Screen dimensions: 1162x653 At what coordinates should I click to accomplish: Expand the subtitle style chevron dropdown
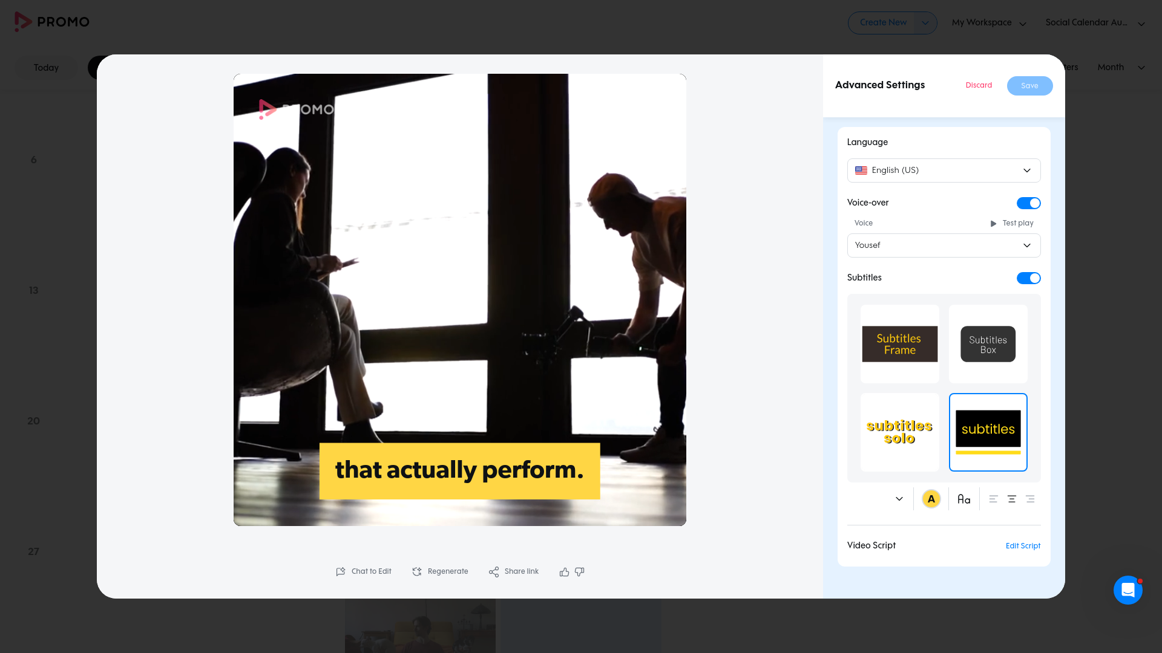tap(899, 499)
